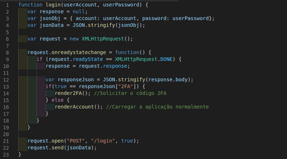Click the 'responseJson' variable declaration on line 12
287x159 pixels.
click(76, 80)
